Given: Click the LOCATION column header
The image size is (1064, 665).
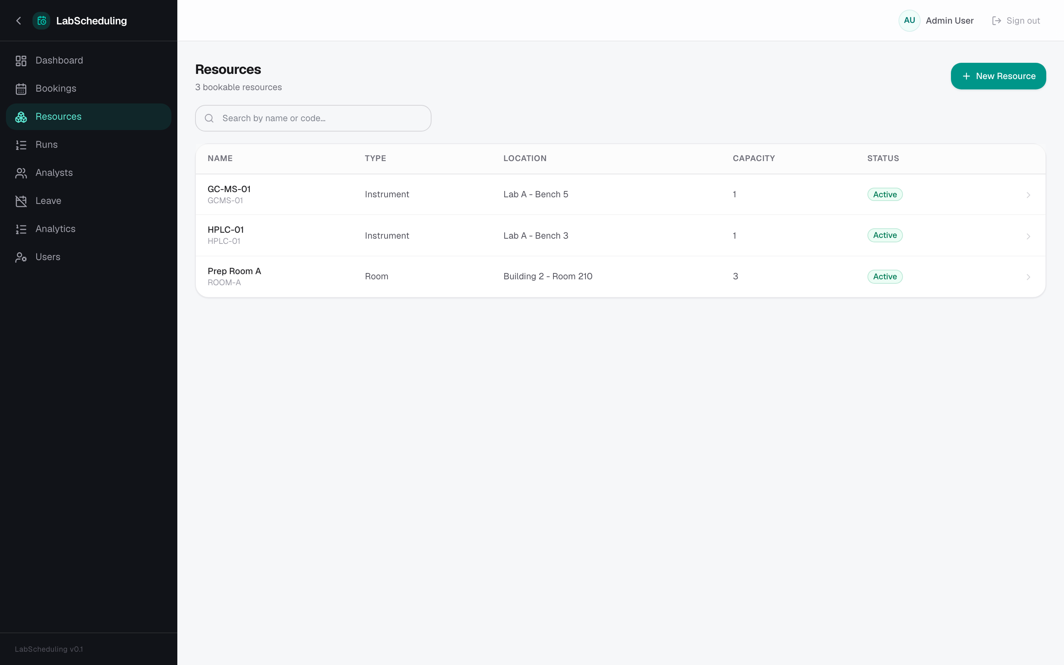Looking at the screenshot, I should click(525, 158).
